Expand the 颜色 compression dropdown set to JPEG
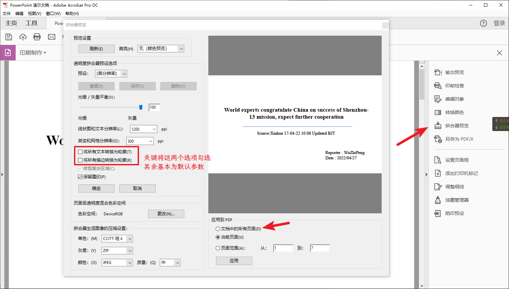The width and height of the screenshot is (509, 289). (x=117, y=262)
